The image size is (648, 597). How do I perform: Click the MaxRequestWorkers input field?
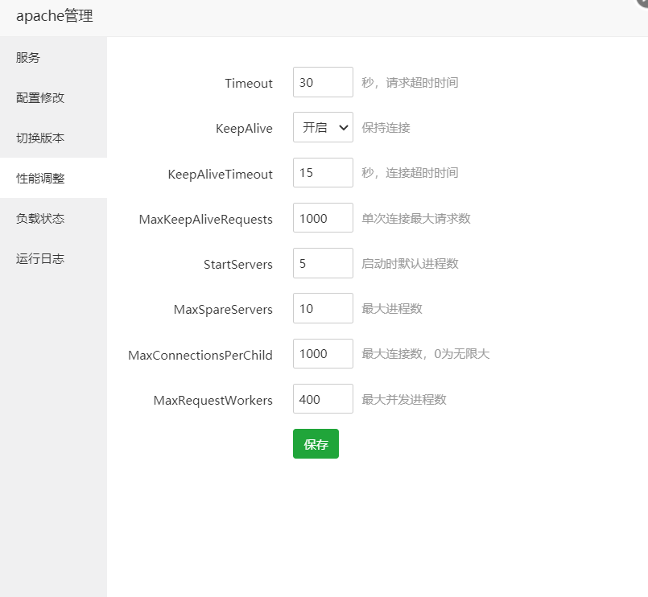click(323, 399)
